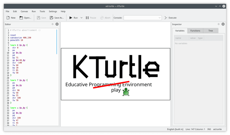This screenshot has height=135, width=230.
Task: Click the turtle sprite on the canvas
Action: pos(126,92)
